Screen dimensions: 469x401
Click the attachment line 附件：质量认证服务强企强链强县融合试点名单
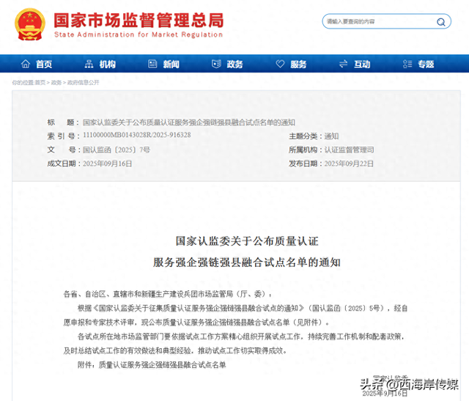point(152,365)
